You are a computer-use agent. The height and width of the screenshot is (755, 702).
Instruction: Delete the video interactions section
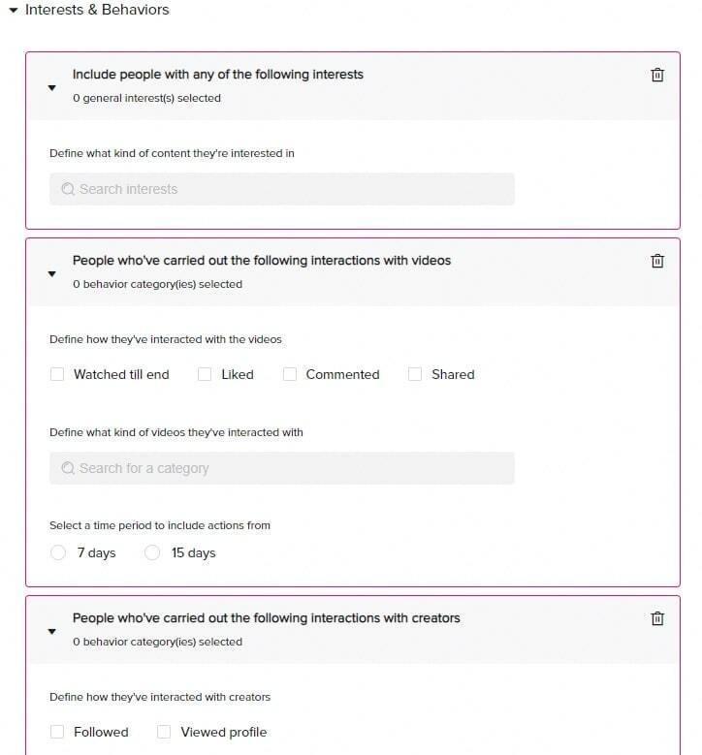tap(657, 261)
